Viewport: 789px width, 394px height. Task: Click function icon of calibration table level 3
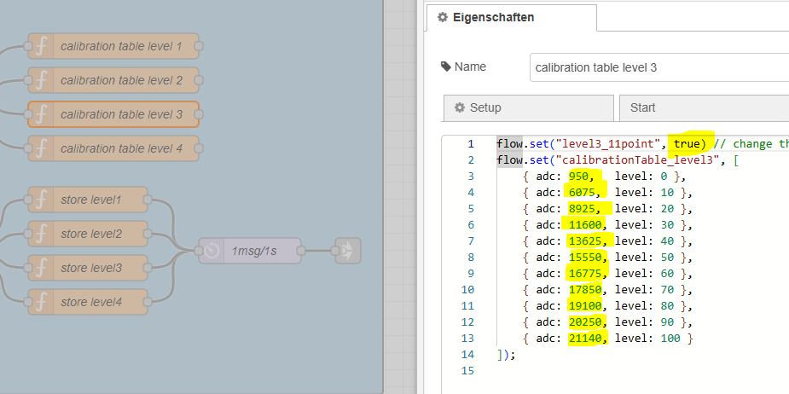41,114
